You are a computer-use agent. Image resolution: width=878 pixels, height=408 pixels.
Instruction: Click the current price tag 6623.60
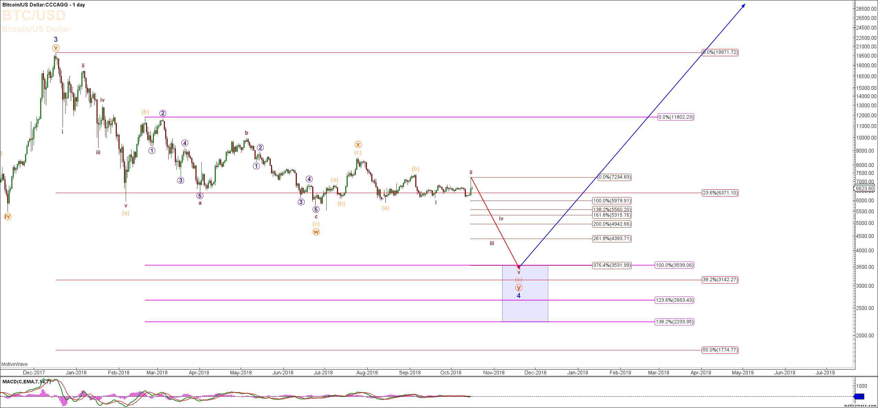[865, 188]
